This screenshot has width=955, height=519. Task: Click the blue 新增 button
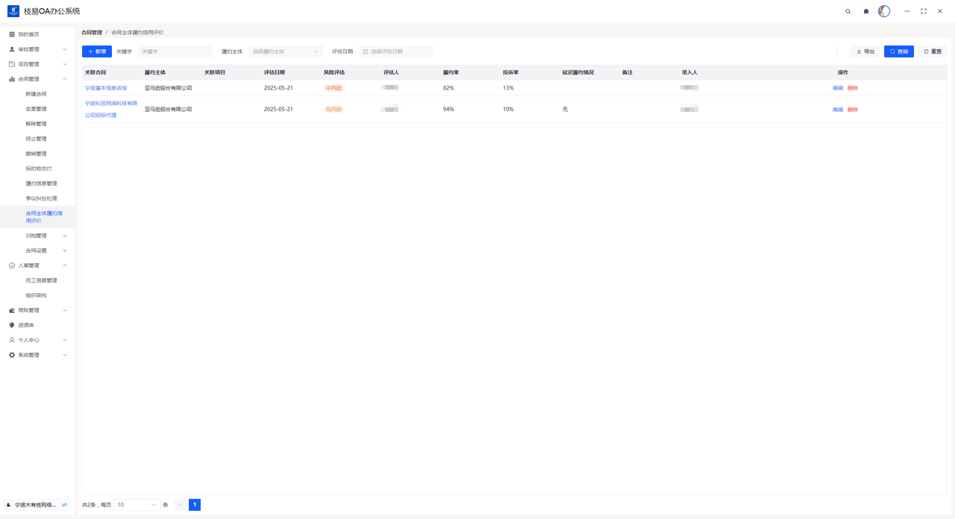pyautogui.click(x=97, y=51)
